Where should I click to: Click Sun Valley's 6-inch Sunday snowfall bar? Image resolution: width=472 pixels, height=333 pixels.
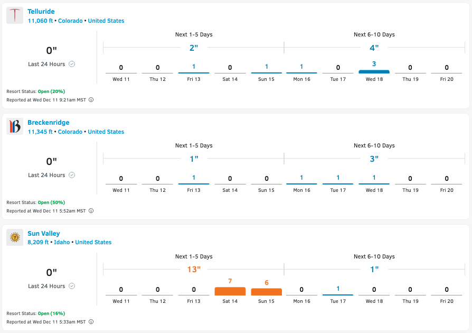point(266,291)
